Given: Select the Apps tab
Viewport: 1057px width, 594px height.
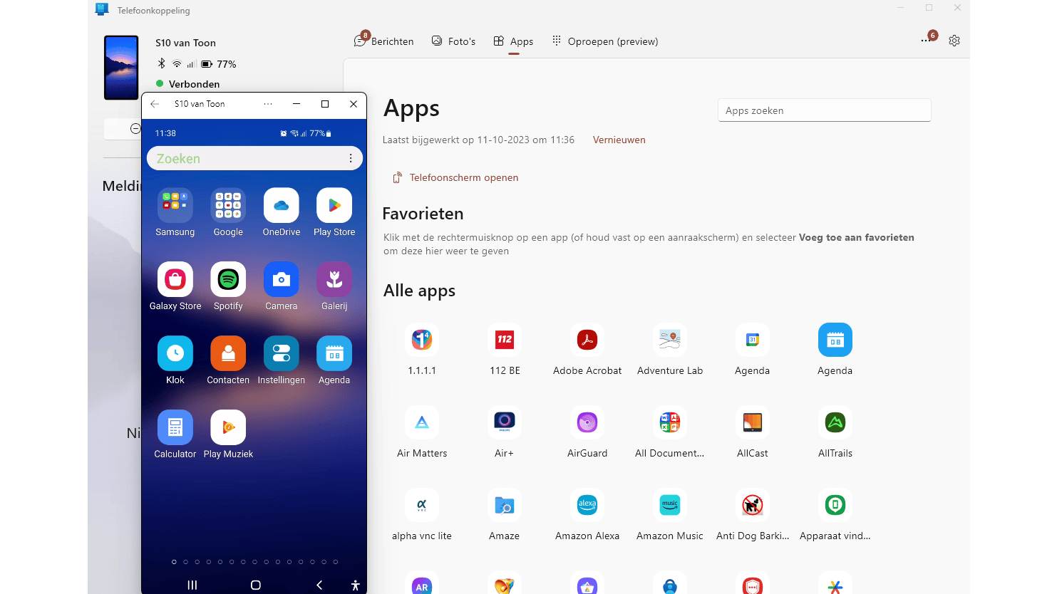Looking at the screenshot, I should tap(514, 41).
